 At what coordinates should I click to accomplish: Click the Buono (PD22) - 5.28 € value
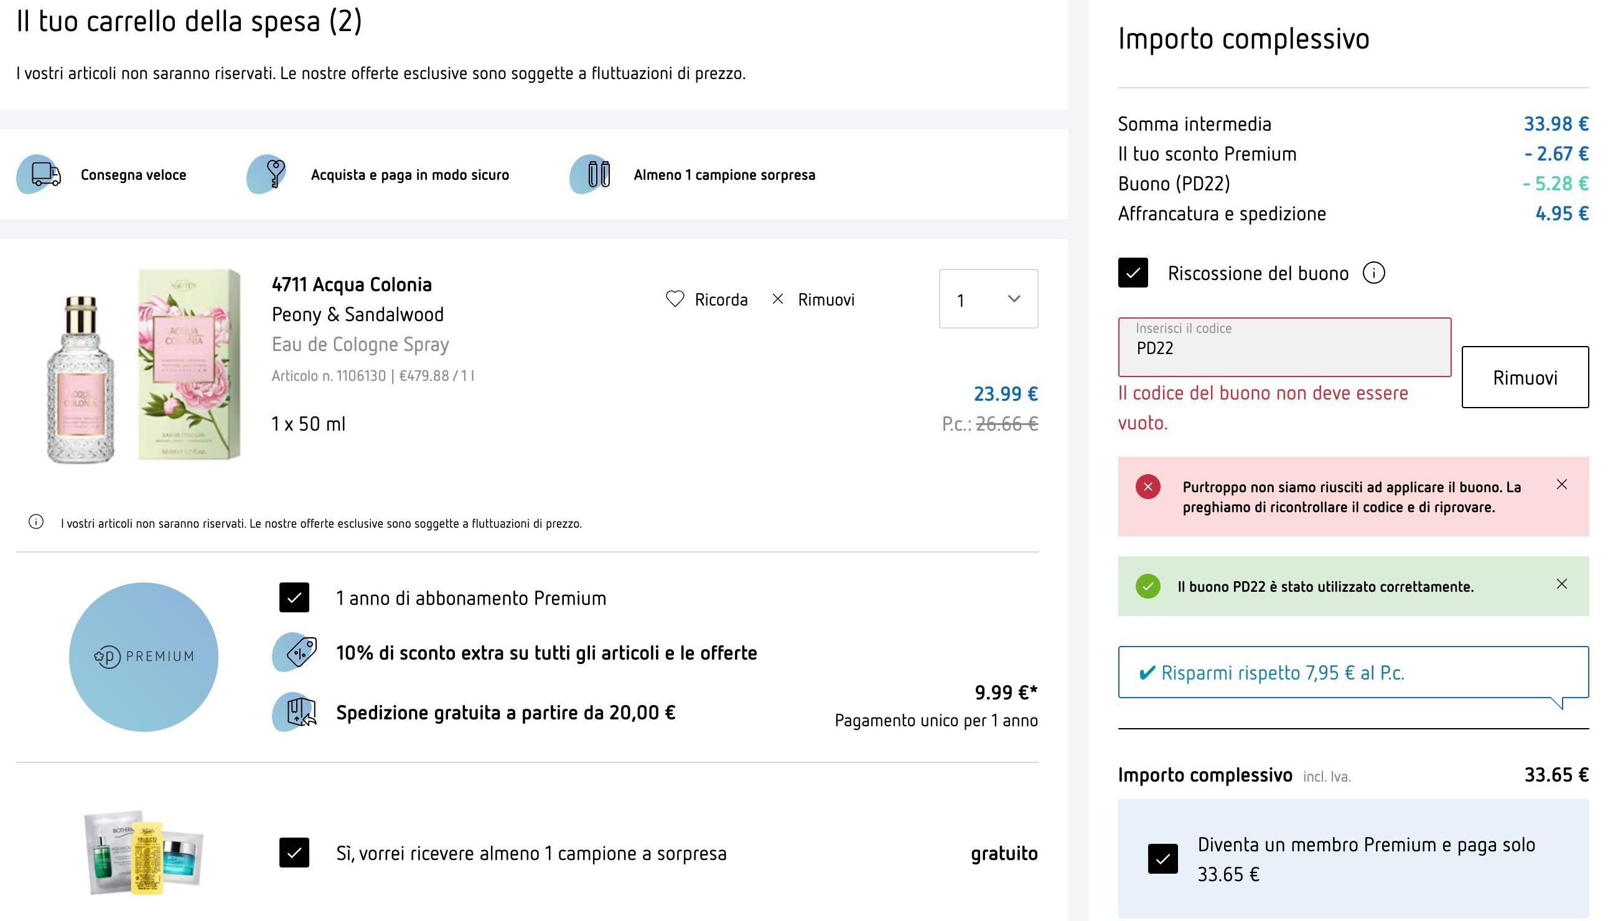click(x=1556, y=184)
